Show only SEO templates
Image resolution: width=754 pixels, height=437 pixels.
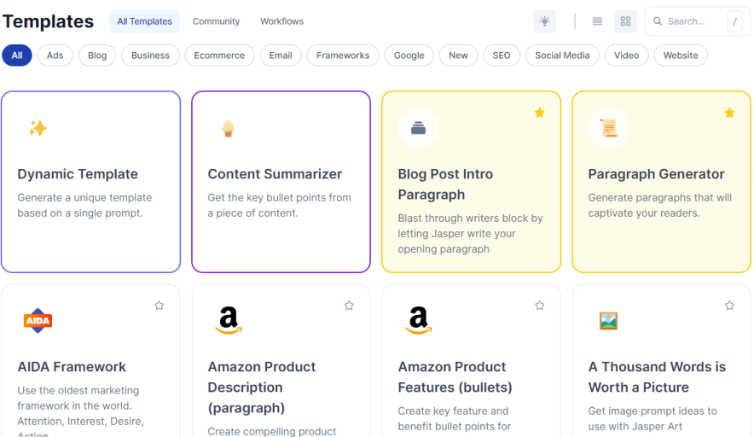tap(502, 55)
